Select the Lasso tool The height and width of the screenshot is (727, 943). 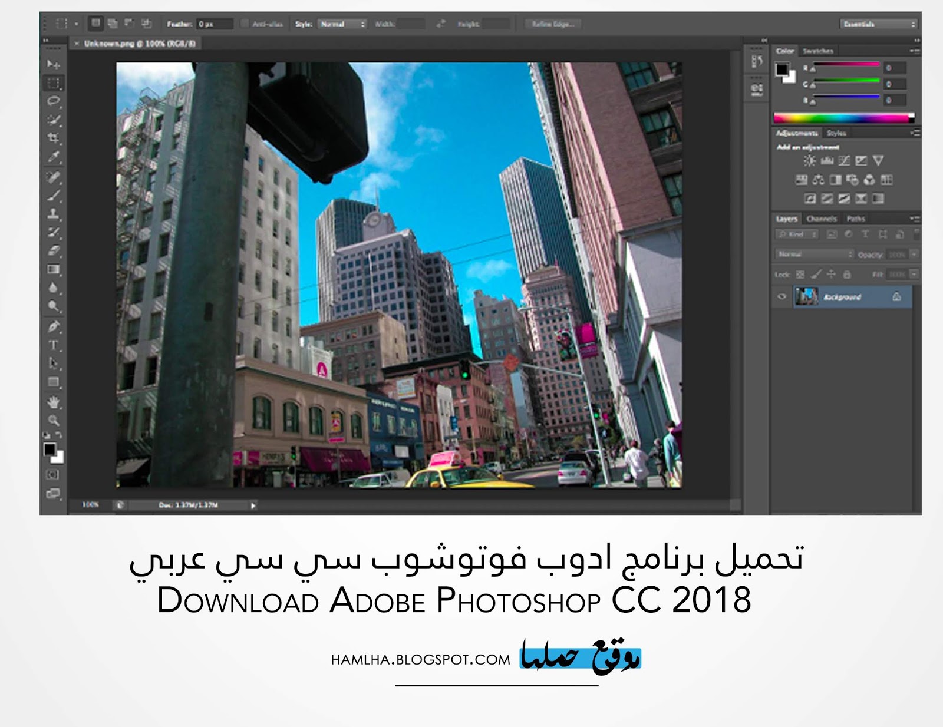[54, 101]
